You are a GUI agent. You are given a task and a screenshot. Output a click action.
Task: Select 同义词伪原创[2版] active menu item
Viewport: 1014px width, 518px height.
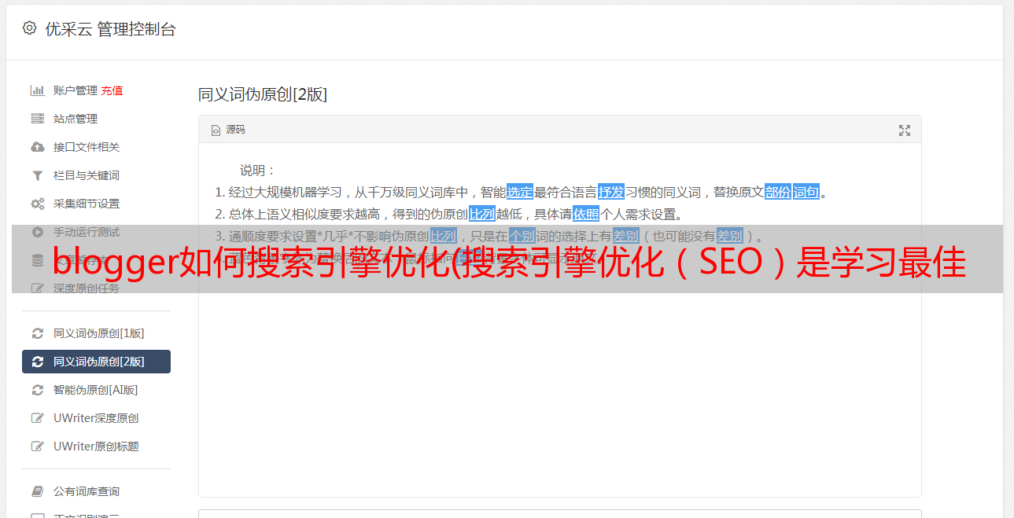pyautogui.click(x=96, y=362)
